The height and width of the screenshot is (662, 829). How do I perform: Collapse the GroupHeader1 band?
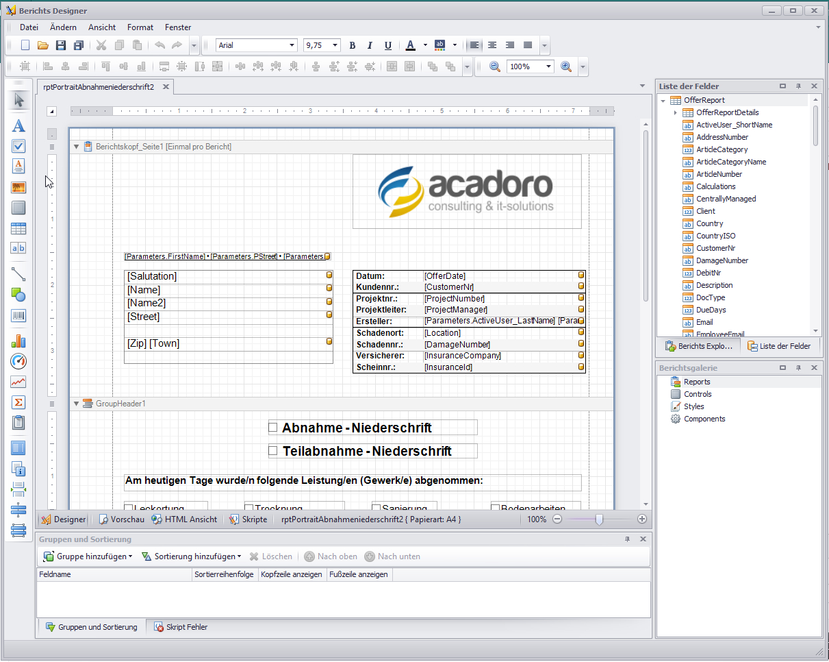pyautogui.click(x=76, y=404)
